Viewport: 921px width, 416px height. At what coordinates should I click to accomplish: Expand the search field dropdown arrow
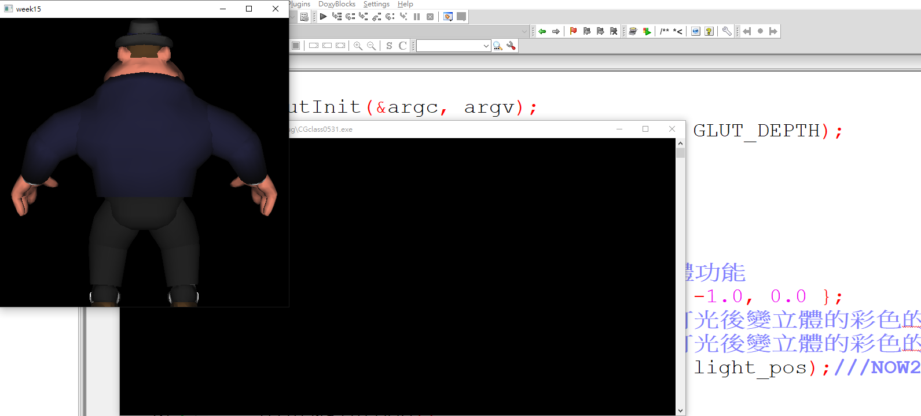pos(486,46)
